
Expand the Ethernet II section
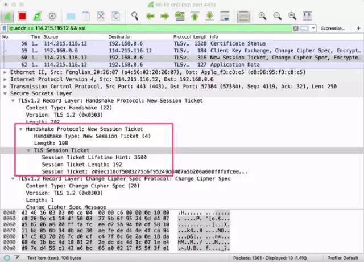pyautogui.click(x=5, y=72)
